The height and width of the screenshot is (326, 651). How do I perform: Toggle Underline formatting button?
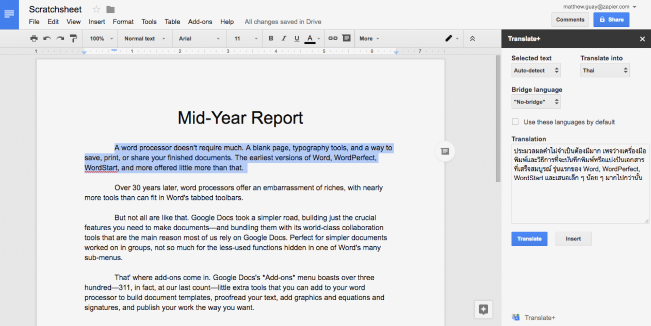[x=297, y=39]
